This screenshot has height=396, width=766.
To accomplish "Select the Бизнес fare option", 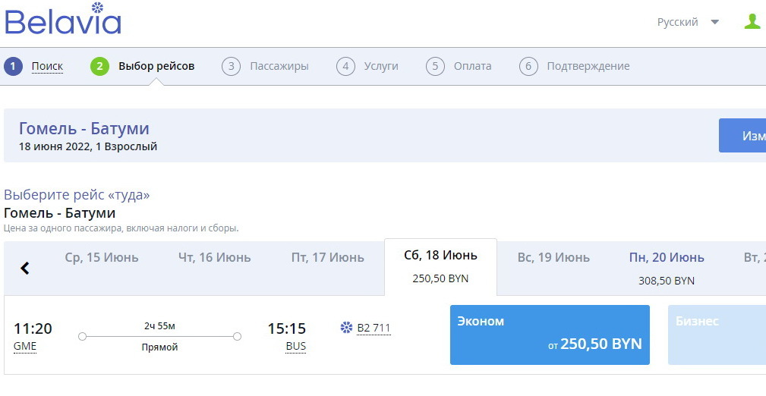I will tap(717, 335).
